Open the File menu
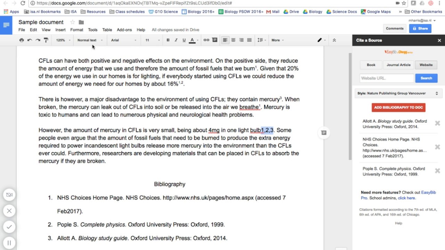This screenshot has height=250, width=445. click(x=22, y=30)
